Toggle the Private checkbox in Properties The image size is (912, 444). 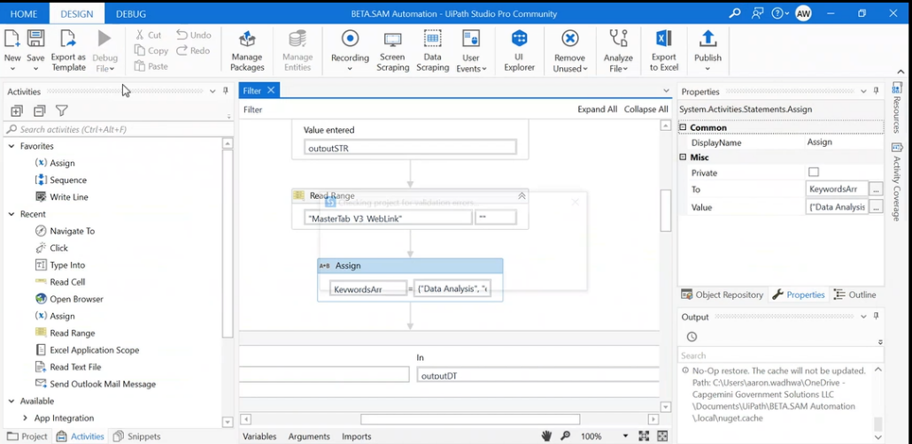coord(814,172)
